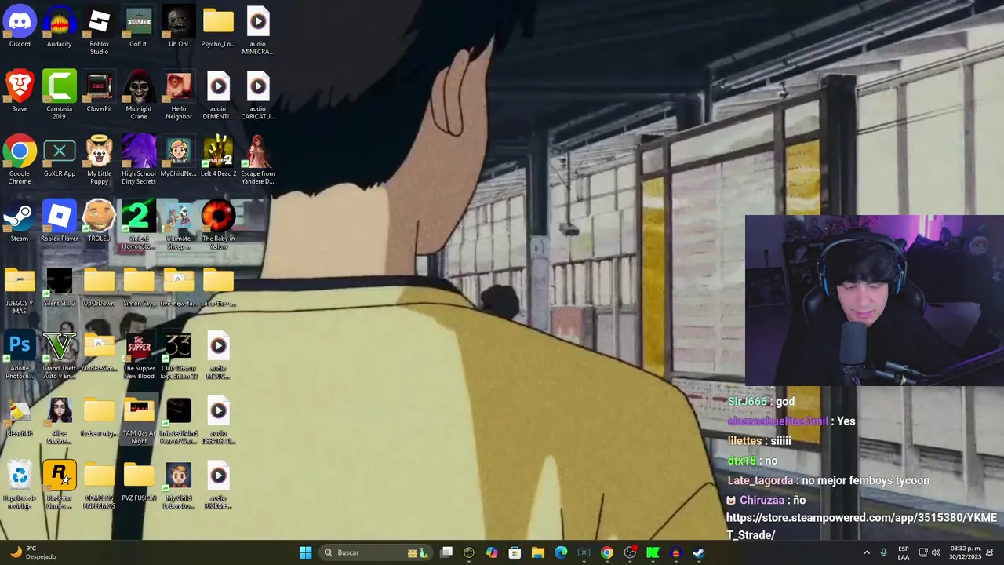
Task: Launch Audacity from the desktop
Action: tap(60, 27)
